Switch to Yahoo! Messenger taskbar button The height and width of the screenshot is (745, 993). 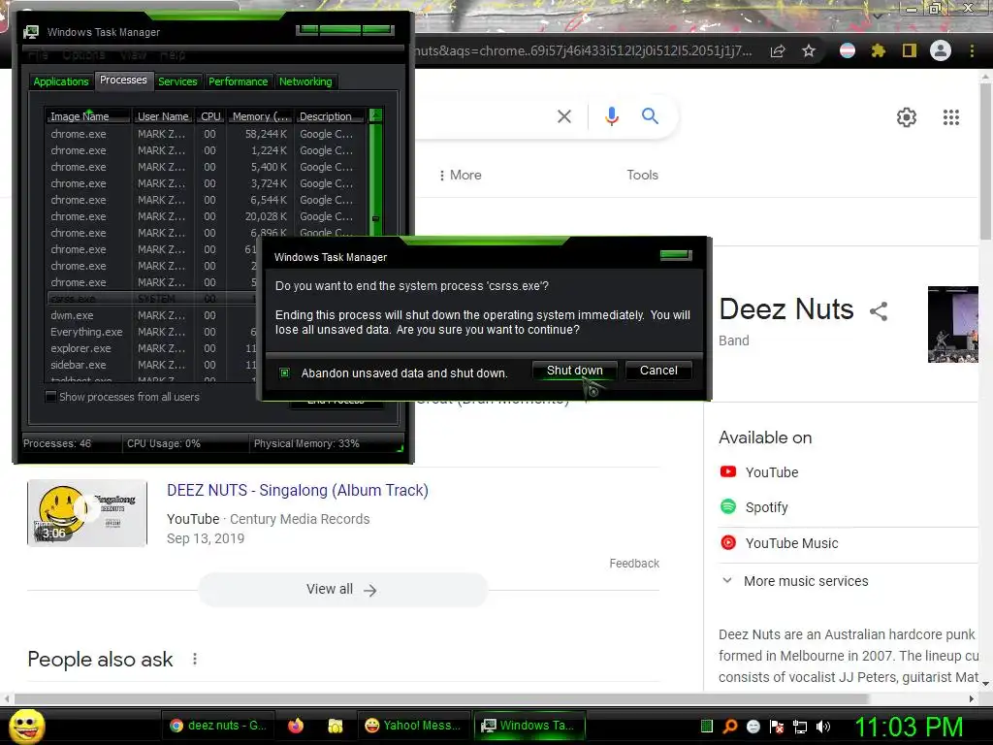tap(414, 726)
